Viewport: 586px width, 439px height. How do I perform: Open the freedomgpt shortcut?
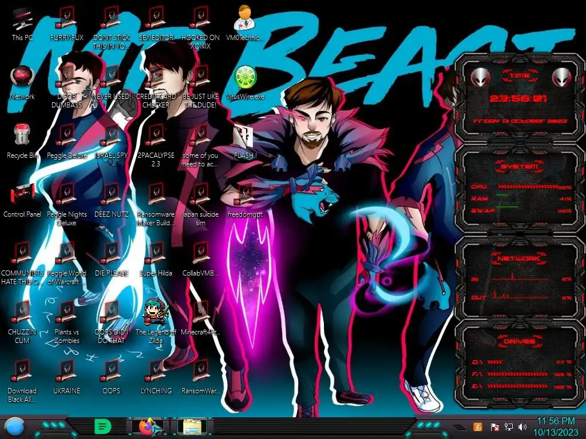pos(245,201)
